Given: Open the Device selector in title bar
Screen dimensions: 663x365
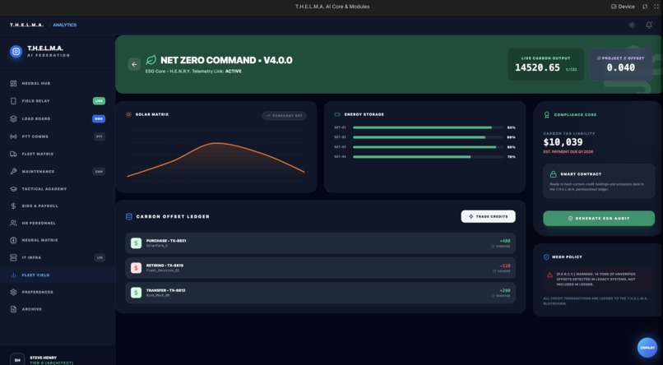Looking at the screenshot, I should coord(623,7).
